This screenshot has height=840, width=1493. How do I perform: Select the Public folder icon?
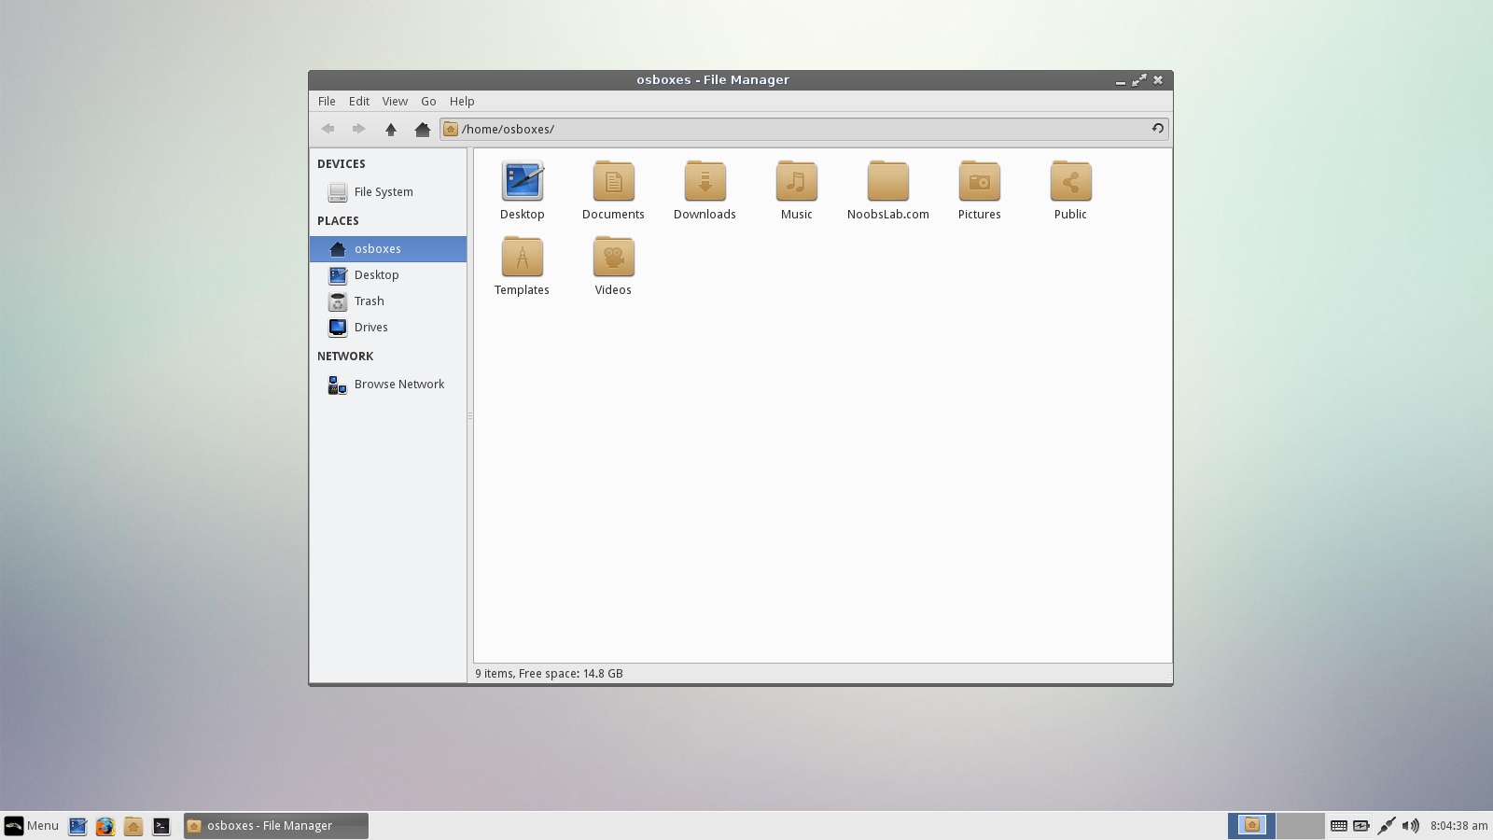(x=1070, y=182)
